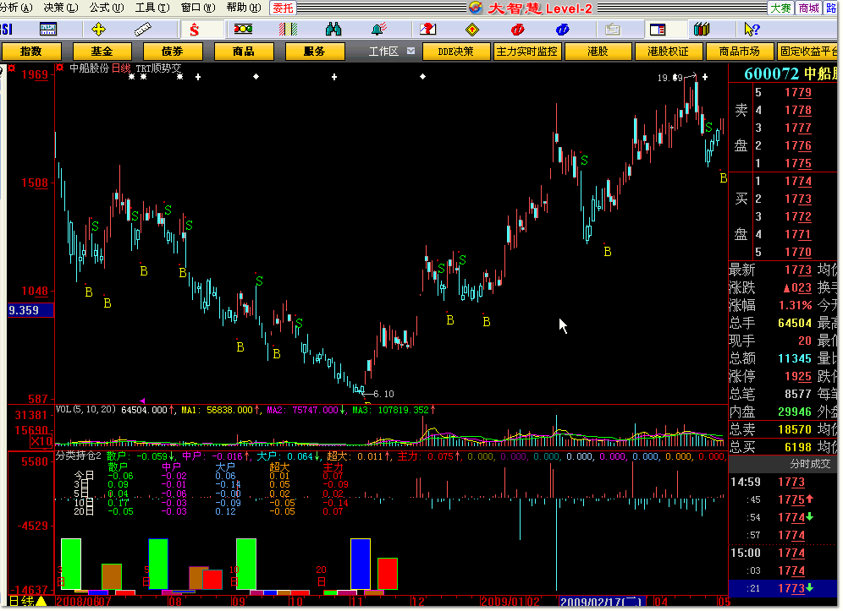843x611 pixels.
Task: Select sell level 5 price 1779
Action: [798, 92]
